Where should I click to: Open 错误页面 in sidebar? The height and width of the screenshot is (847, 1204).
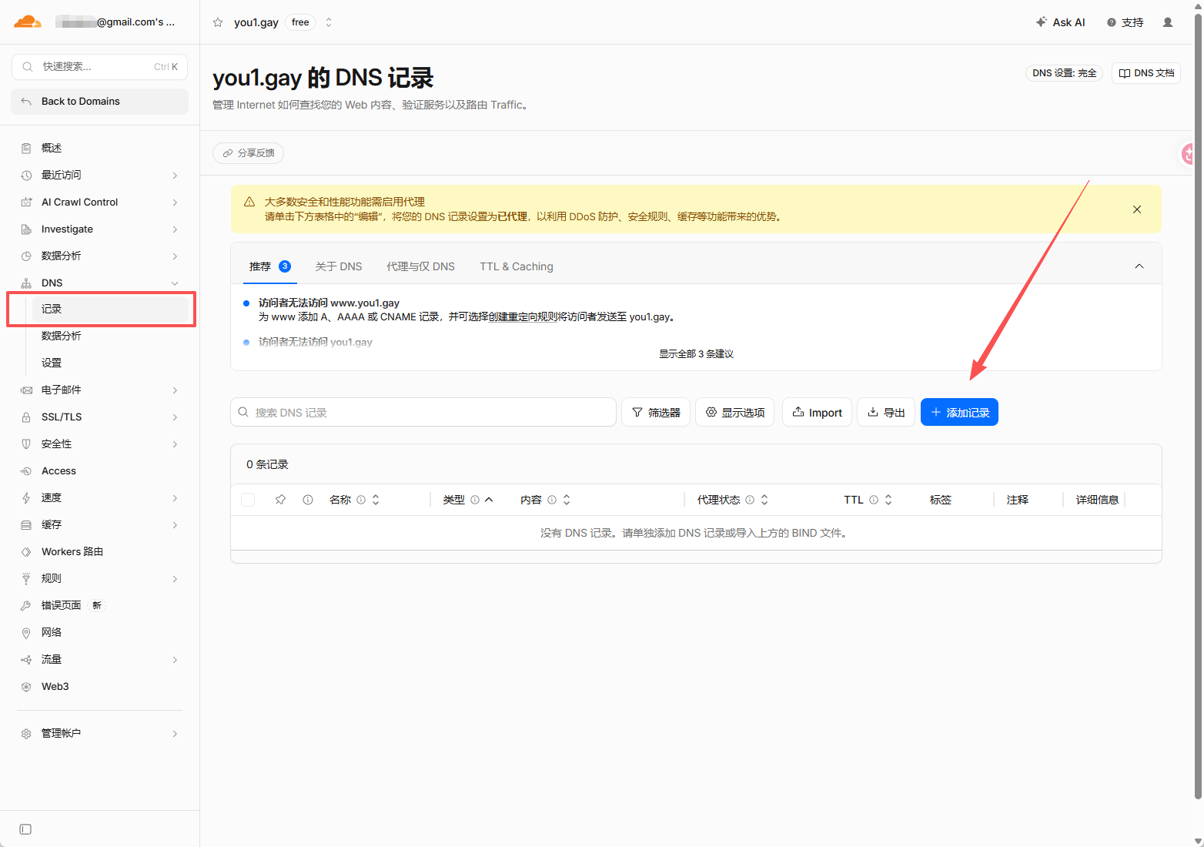(x=99, y=605)
